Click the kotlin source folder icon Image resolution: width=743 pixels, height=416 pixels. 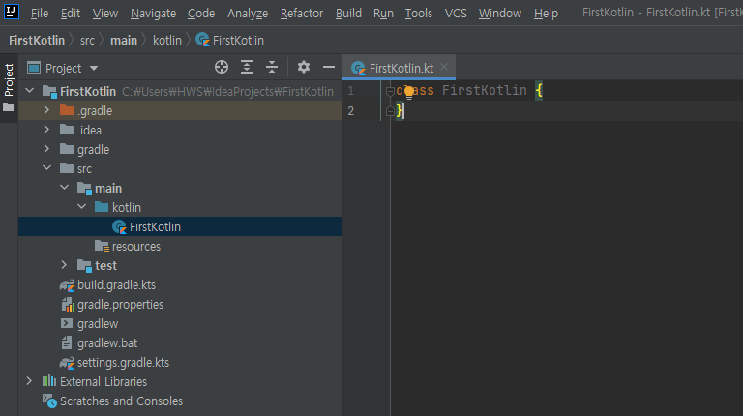[102, 207]
